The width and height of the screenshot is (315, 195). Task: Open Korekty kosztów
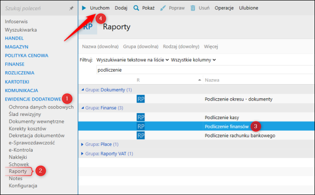[x=28, y=128]
